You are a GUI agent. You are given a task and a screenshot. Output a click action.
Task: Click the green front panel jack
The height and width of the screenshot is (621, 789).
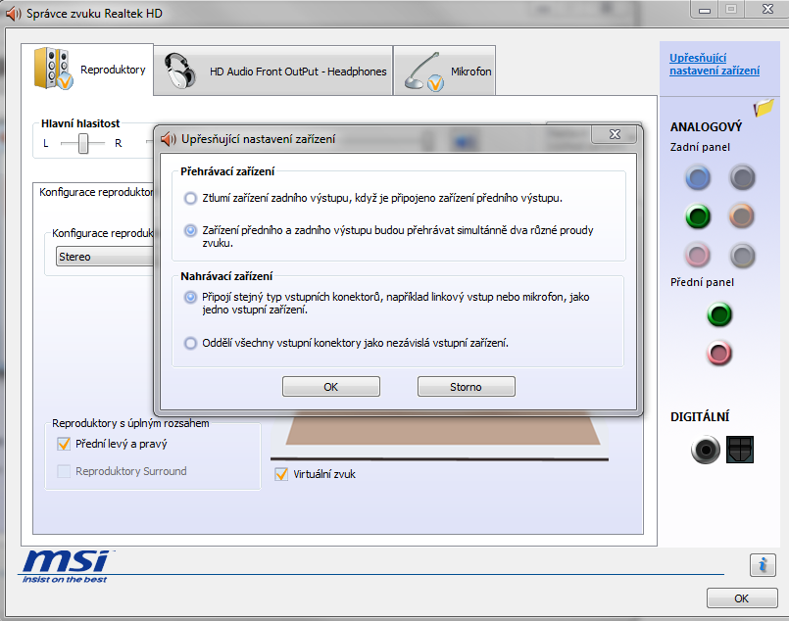(719, 314)
